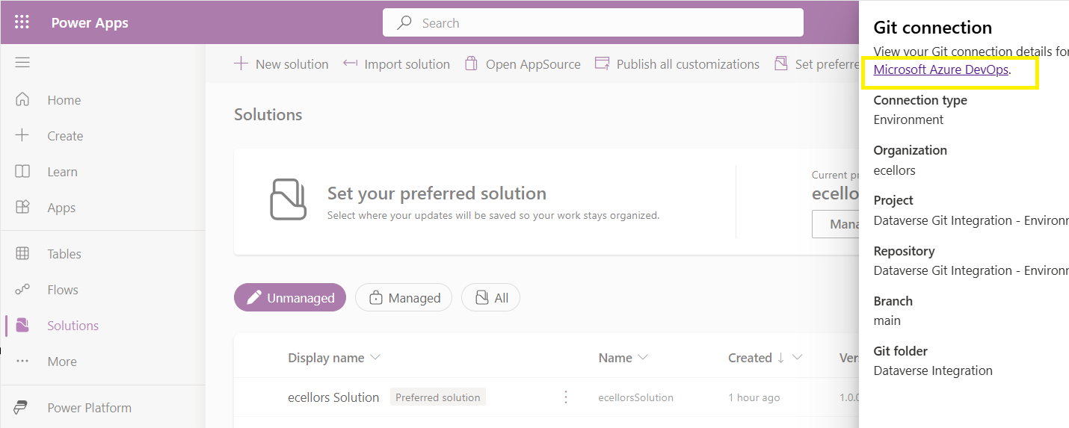The height and width of the screenshot is (428, 1069).
Task: Open Tables in left navigation
Action: coord(64,254)
